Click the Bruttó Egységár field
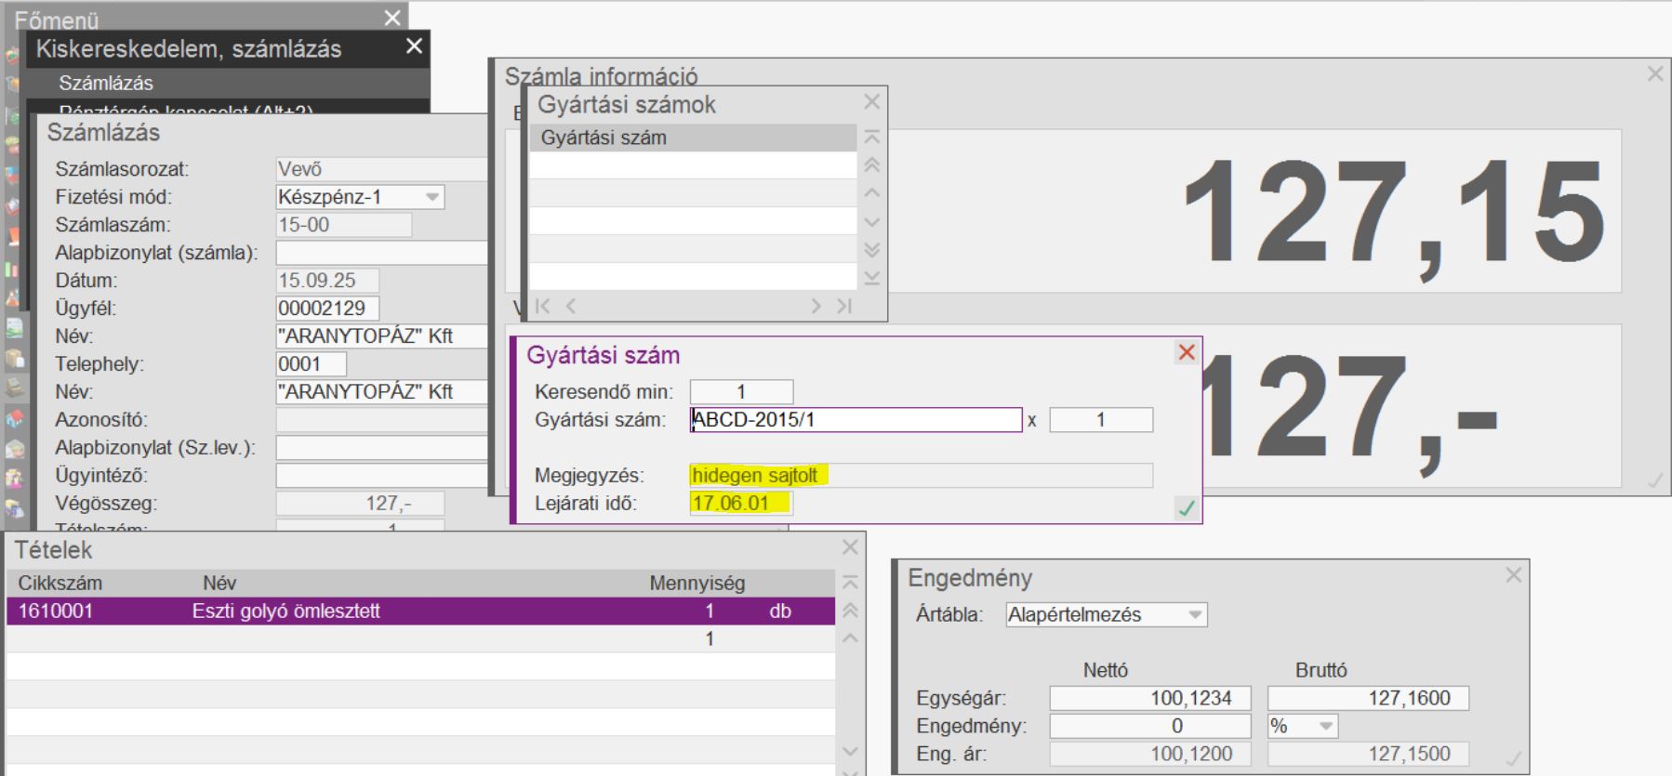The height and width of the screenshot is (776, 1672). tap(1368, 698)
